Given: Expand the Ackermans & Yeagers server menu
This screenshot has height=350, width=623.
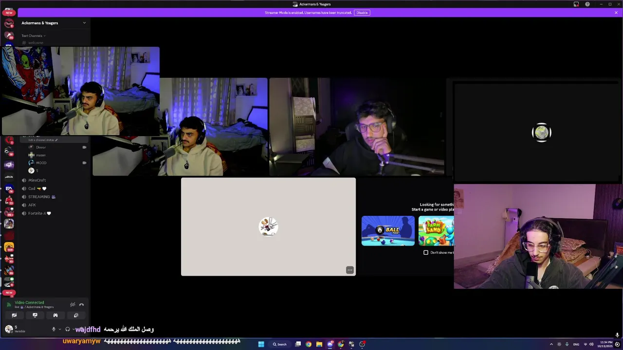Looking at the screenshot, I should click(84, 23).
